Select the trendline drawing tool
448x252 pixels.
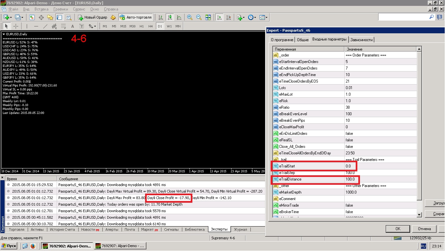(x=45, y=26)
